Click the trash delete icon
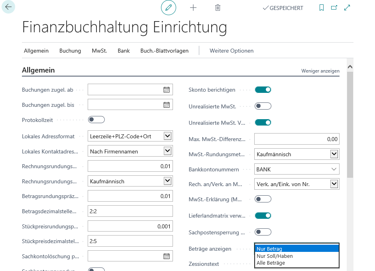Screen dimensions: 375x271 coord(218,8)
